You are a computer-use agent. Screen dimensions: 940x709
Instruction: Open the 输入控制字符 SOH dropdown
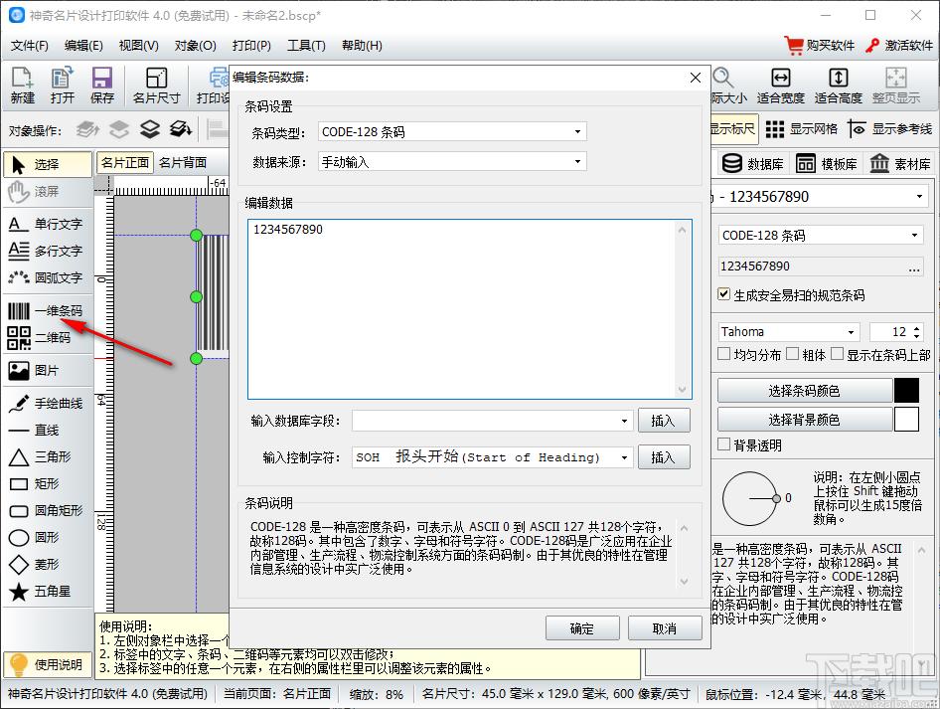(492, 457)
